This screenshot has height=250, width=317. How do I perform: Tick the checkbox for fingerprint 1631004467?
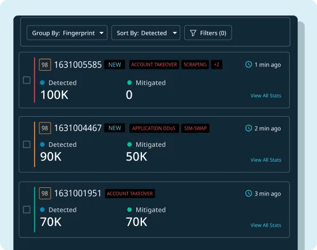(27, 145)
